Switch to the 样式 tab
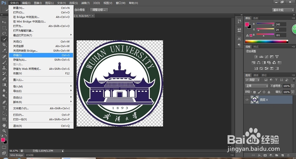Image resolution: width=296 pixels, height=159 pixels. [256, 46]
